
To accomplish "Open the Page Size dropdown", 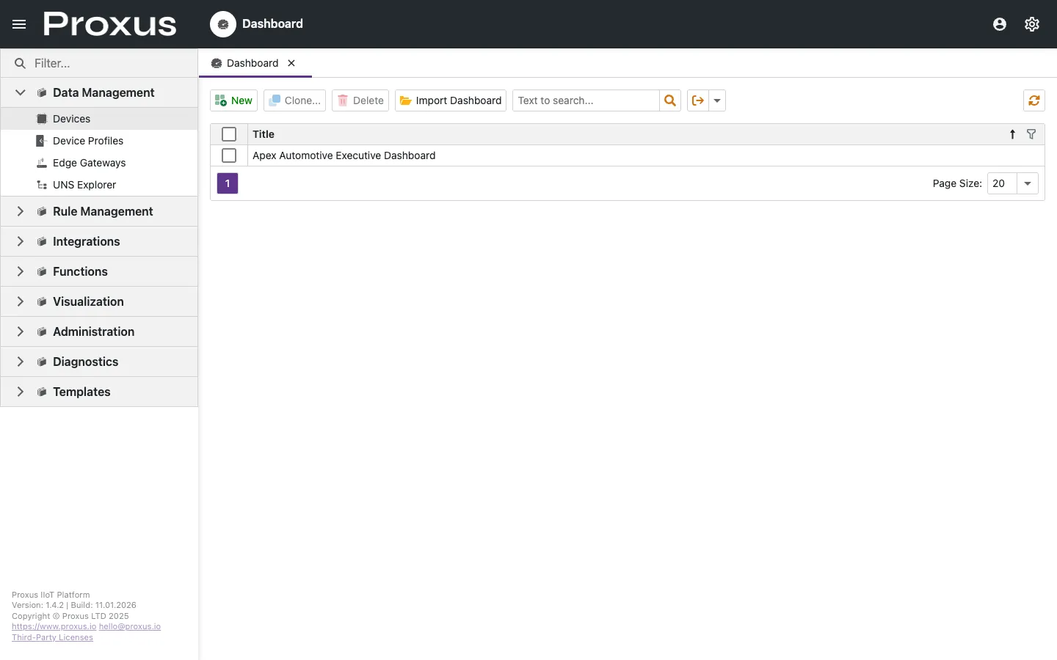I will [1026, 183].
